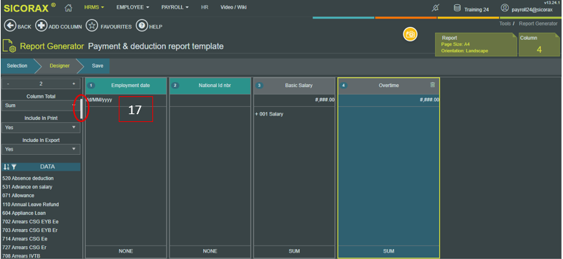The height and width of the screenshot is (259, 563).
Task: Select '531 Advance on salary' data item
Action: pyautogui.click(x=27, y=187)
